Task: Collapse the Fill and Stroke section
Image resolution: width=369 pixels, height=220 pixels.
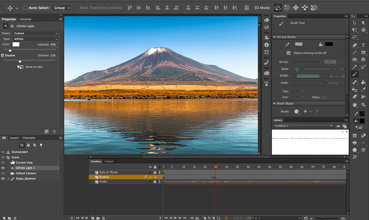Action: click(274, 37)
